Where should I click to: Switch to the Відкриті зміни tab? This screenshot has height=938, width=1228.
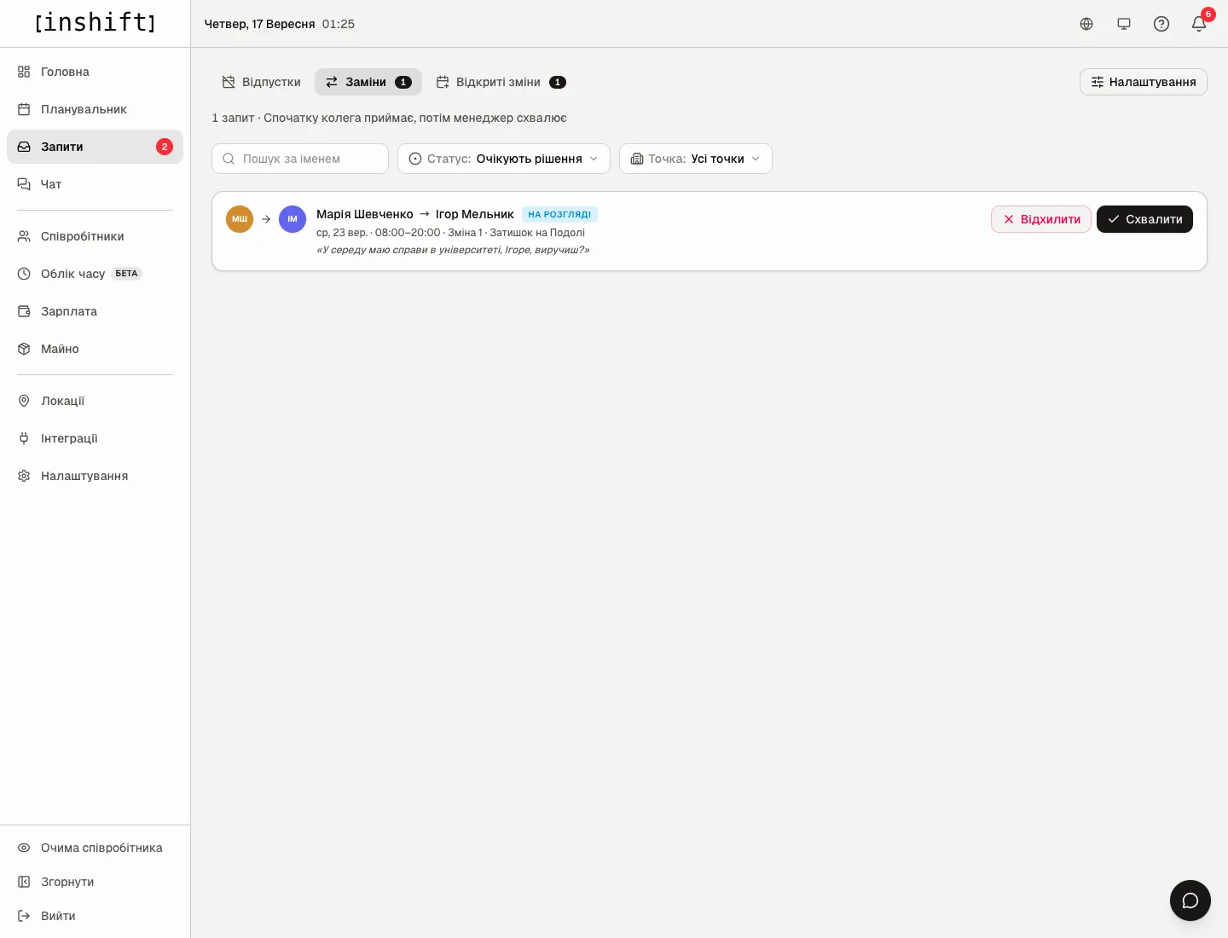click(x=501, y=82)
